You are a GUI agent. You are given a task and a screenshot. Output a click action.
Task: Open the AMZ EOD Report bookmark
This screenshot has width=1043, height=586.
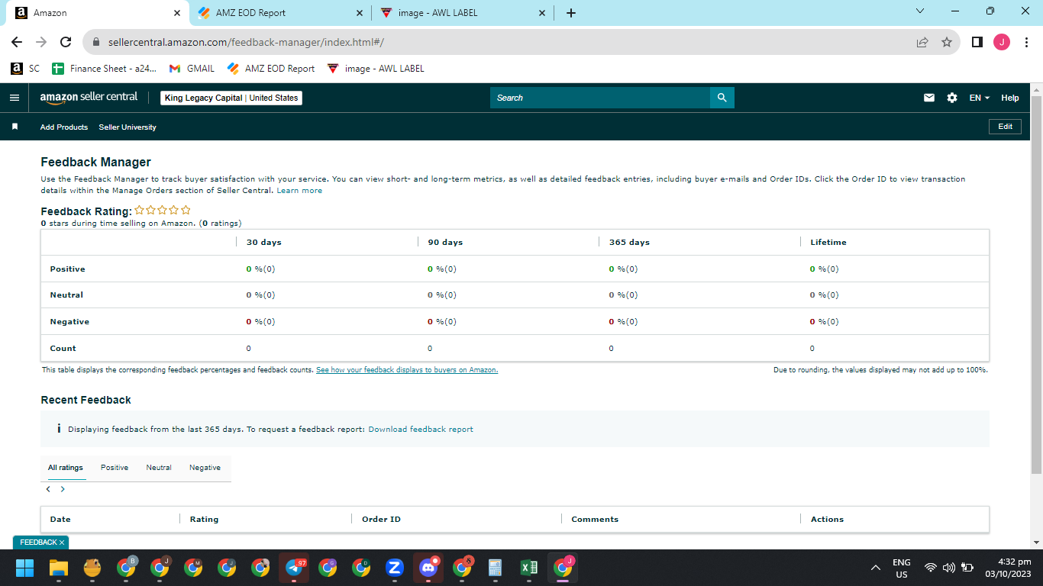point(271,69)
